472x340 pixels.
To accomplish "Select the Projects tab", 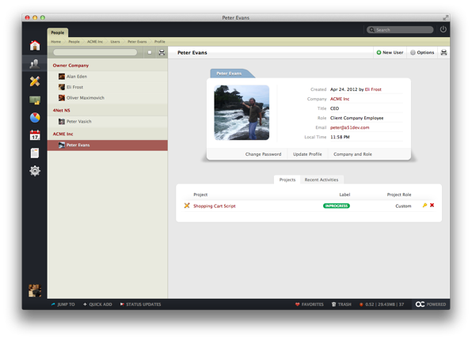I will point(287,179).
